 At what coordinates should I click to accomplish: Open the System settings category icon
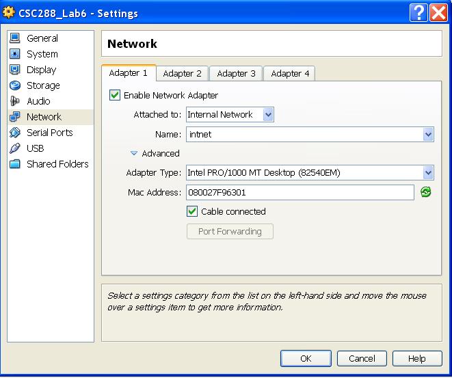click(x=15, y=54)
